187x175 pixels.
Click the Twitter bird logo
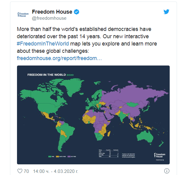coord(166,12)
